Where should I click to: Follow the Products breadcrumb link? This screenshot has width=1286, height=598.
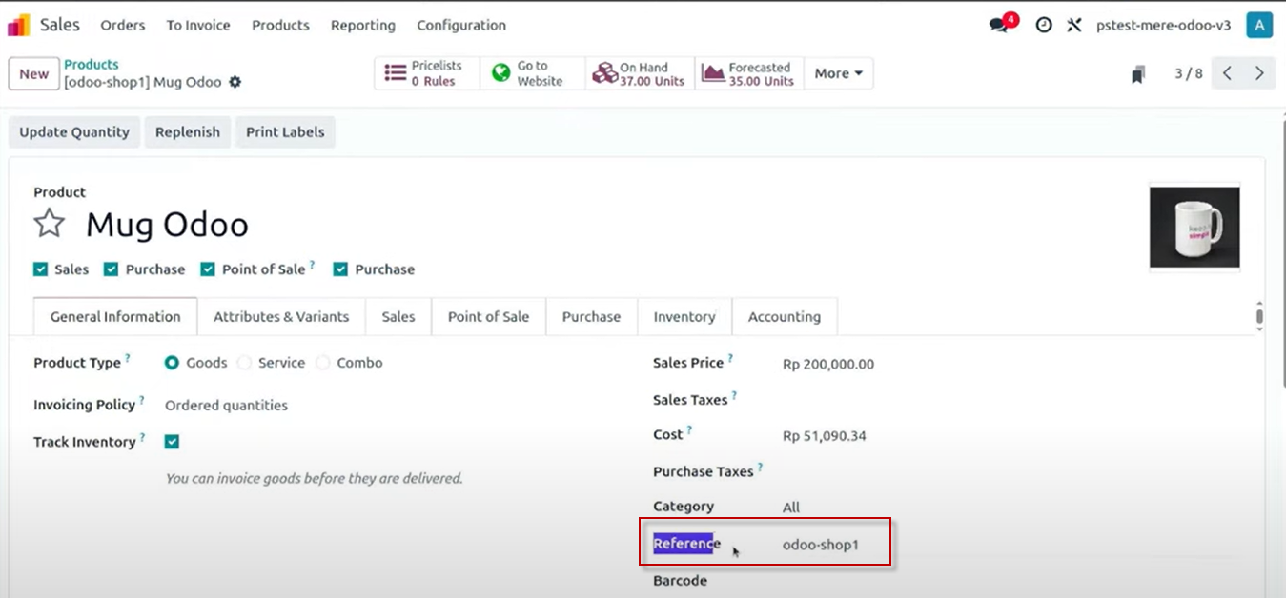point(92,65)
